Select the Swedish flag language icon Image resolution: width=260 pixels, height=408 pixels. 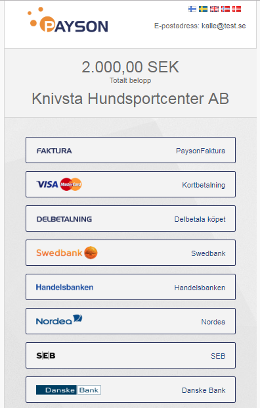point(203,9)
